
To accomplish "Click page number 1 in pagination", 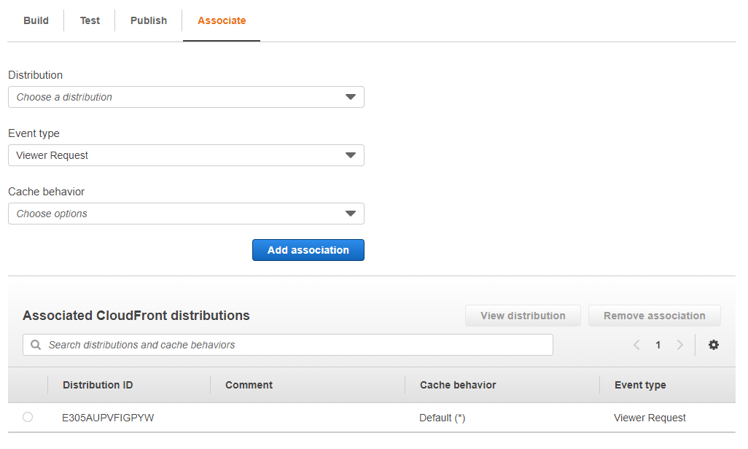I will point(658,345).
